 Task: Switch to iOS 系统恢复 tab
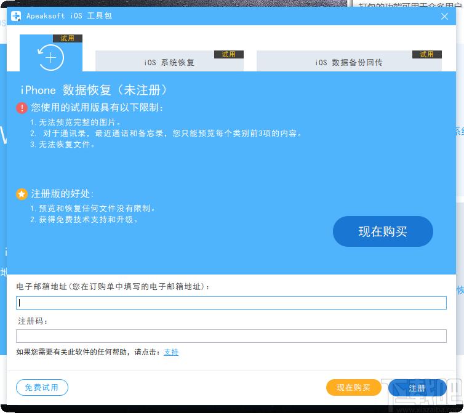pyautogui.click(x=169, y=61)
